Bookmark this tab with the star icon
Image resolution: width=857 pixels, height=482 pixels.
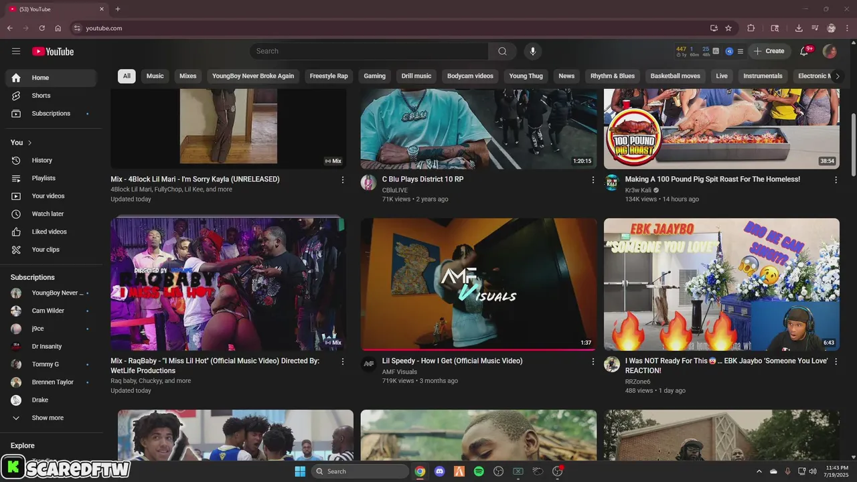728,28
